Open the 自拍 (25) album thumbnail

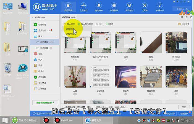[151, 42]
